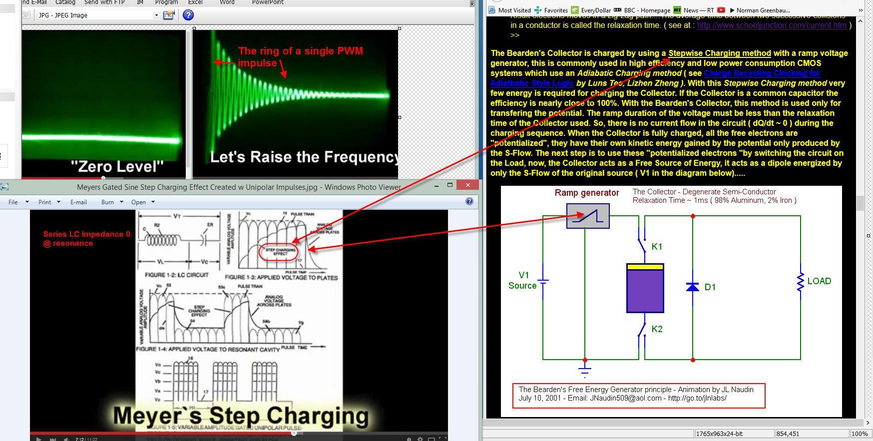The width and height of the screenshot is (873, 441).
Task: Show more bookmarks with the overflow chevron
Action: [860, 10]
